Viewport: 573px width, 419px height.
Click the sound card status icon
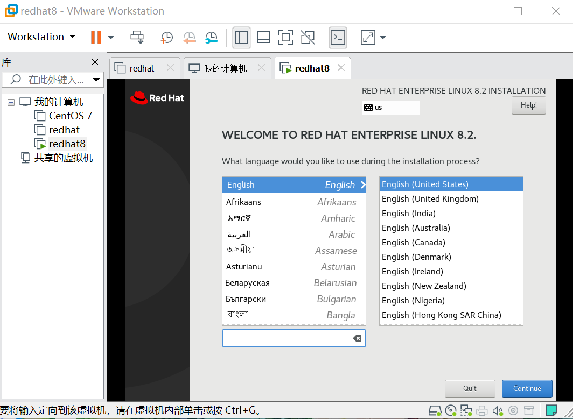[x=498, y=410]
